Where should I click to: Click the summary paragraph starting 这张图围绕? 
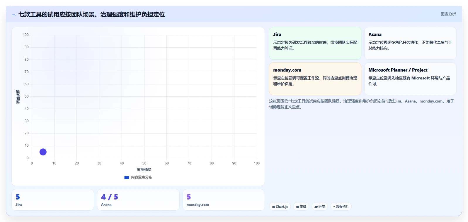point(362,104)
